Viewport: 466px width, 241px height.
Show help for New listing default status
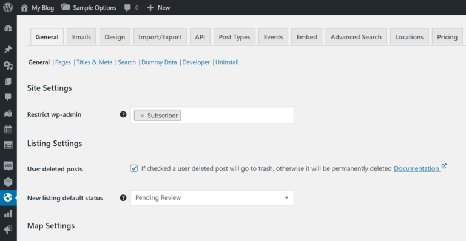pos(123,198)
